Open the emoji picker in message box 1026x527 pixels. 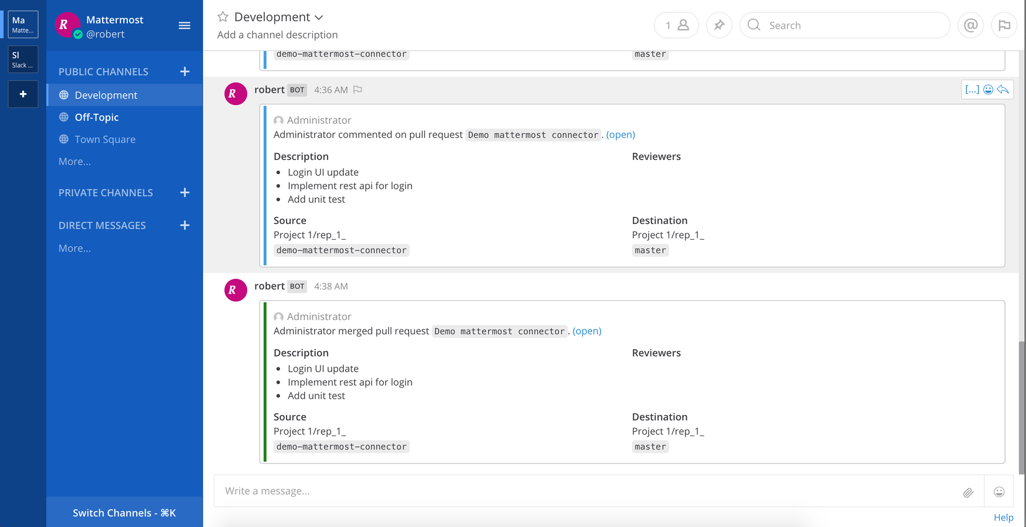pyautogui.click(x=999, y=492)
